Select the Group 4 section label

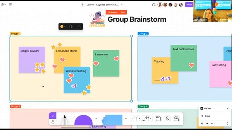(143, 107)
